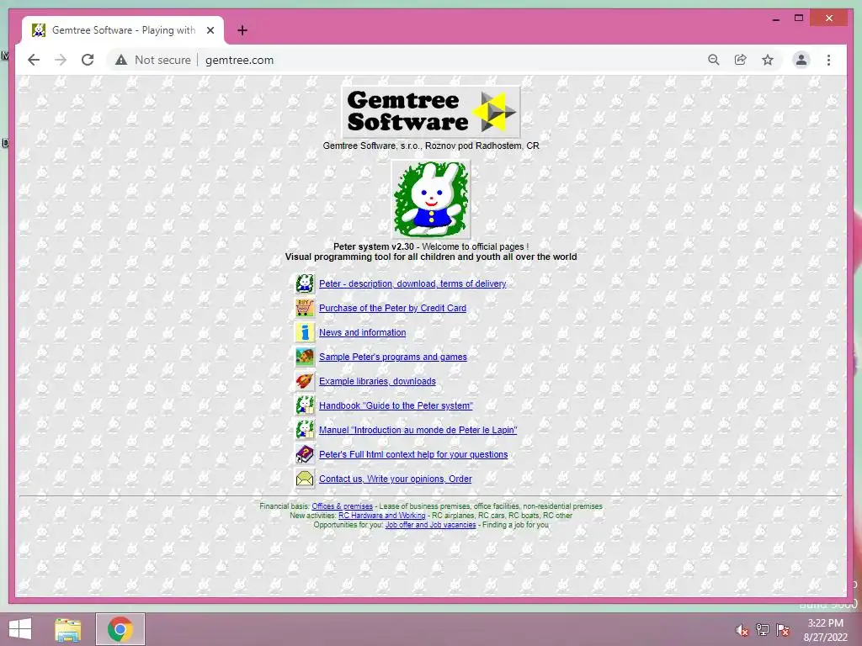Open Peter's Full html context help link
This screenshot has width=862, height=646.
tap(413, 454)
